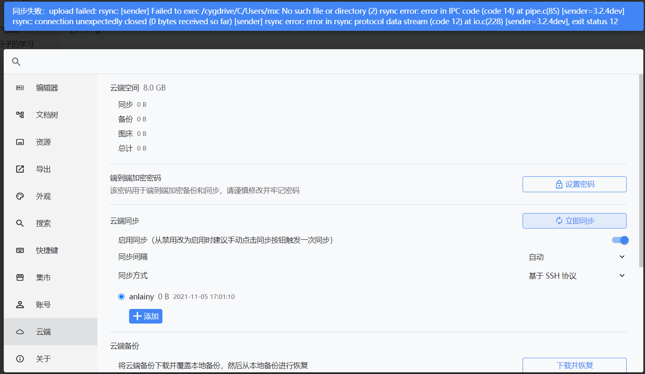Open the 导出 settings tab
Viewport: 645px width, 374px height.
pos(50,169)
